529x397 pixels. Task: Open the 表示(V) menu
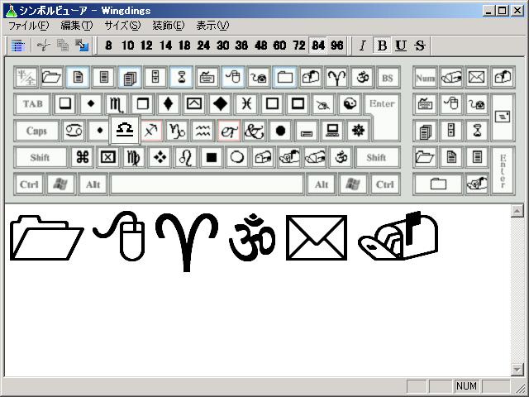[x=212, y=26]
